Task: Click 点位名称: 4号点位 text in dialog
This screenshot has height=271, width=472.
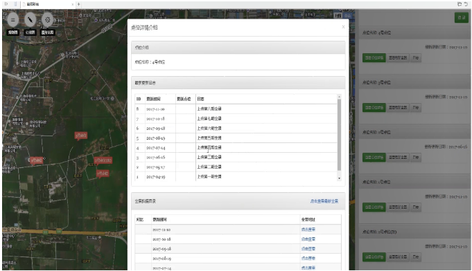Action: [150, 62]
